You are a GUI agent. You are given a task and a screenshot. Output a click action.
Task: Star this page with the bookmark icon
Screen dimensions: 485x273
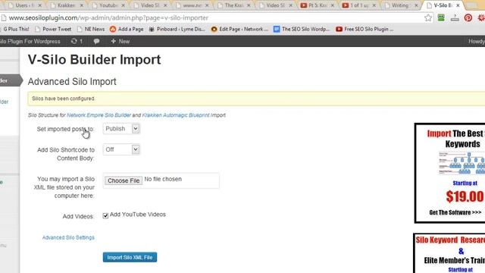pos(428,18)
